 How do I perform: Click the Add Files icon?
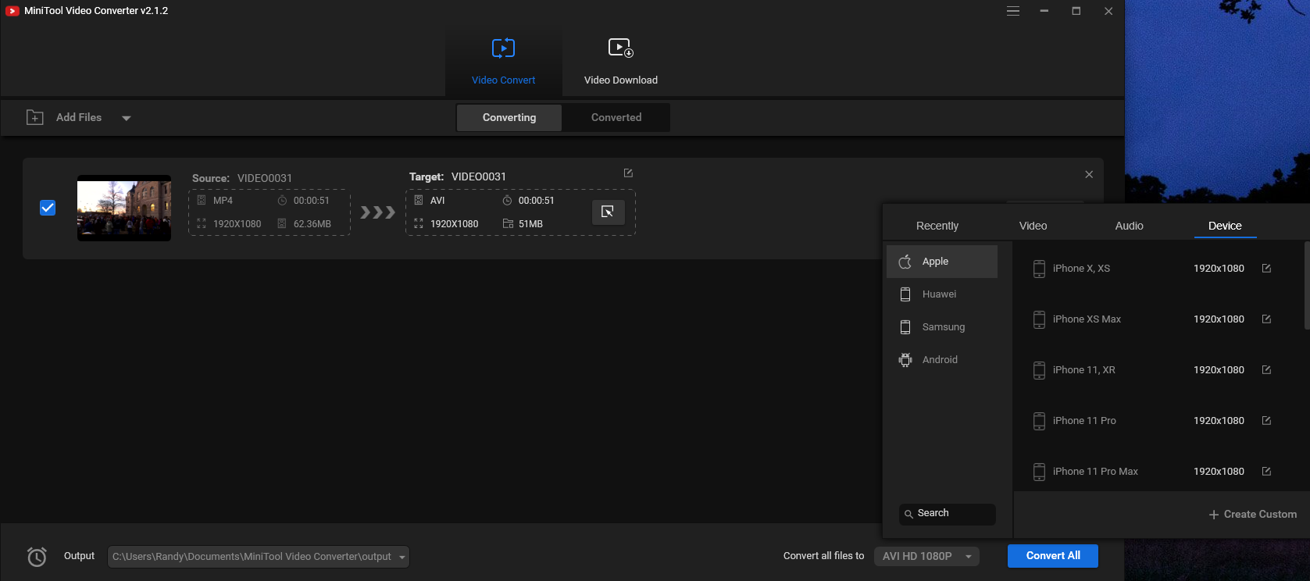[35, 117]
